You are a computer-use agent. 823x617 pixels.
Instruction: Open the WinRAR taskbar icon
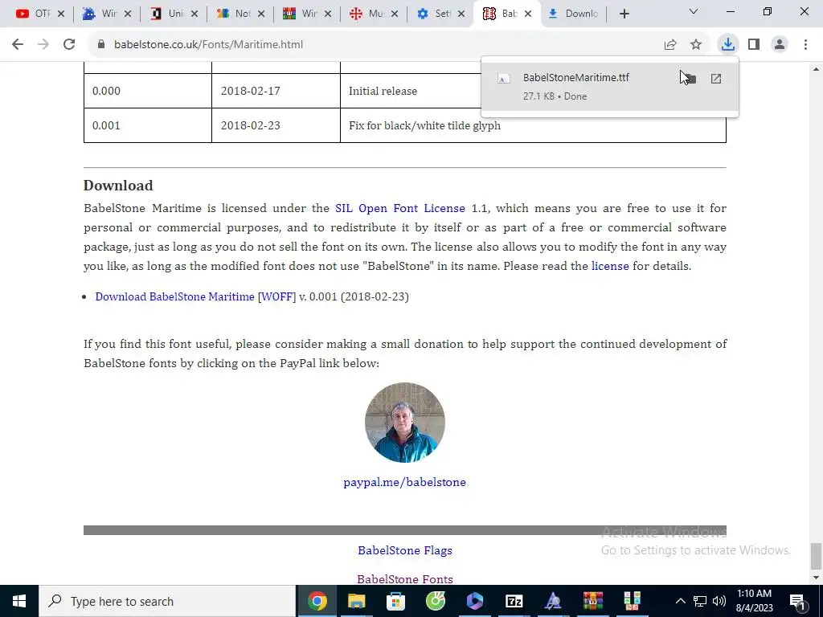pos(592,601)
